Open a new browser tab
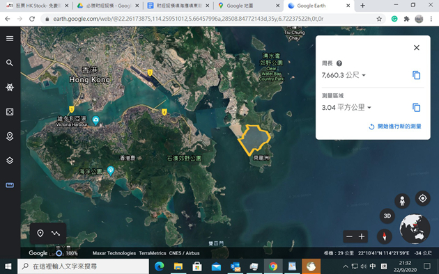439x274 pixels. 362,6
